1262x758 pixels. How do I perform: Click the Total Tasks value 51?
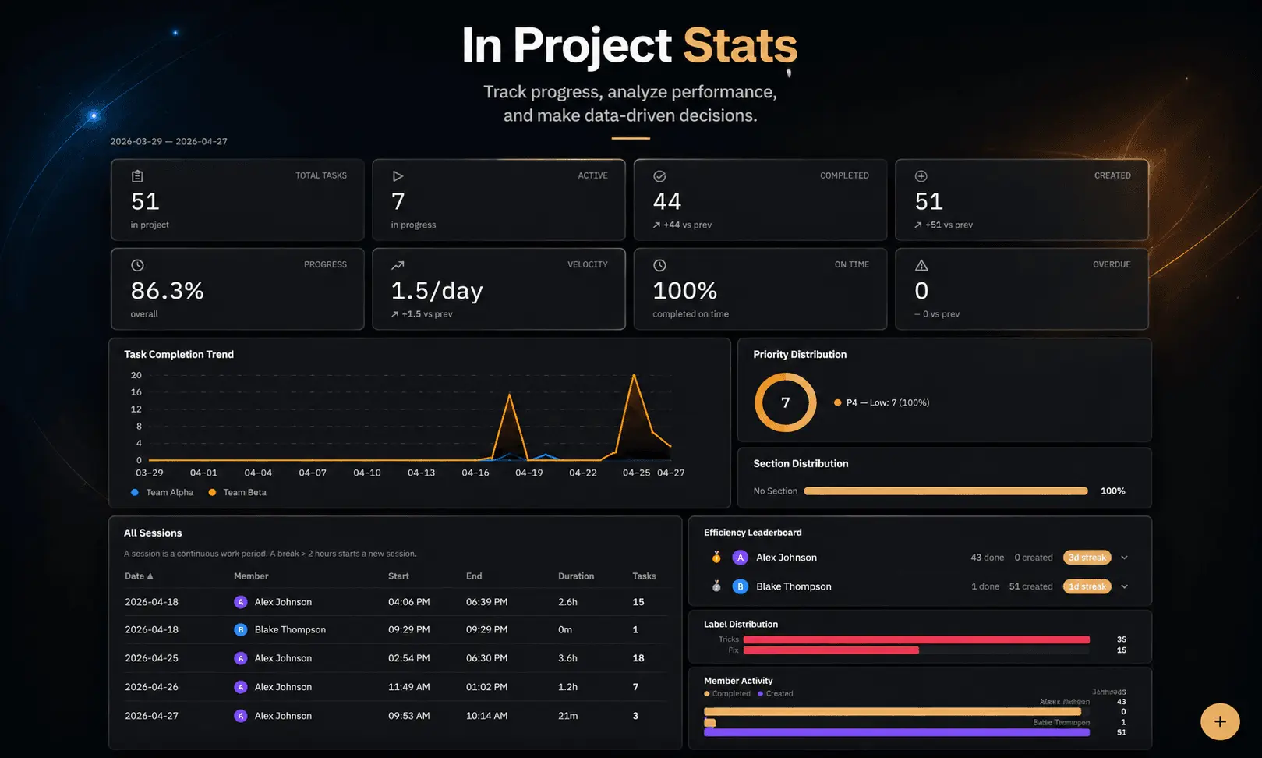point(145,202)
